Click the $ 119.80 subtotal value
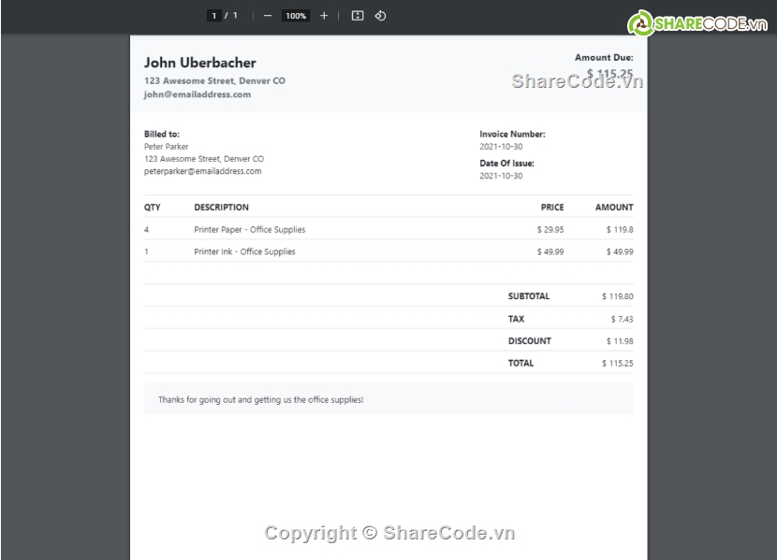 pyautogui.click(x=618, y=296)
